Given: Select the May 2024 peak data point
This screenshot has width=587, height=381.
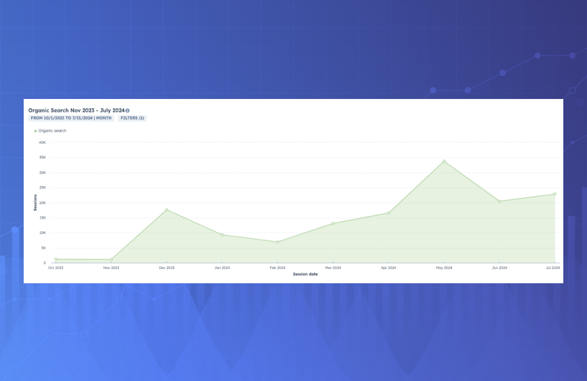Looking at the screenshot, I should click(444, 161).
